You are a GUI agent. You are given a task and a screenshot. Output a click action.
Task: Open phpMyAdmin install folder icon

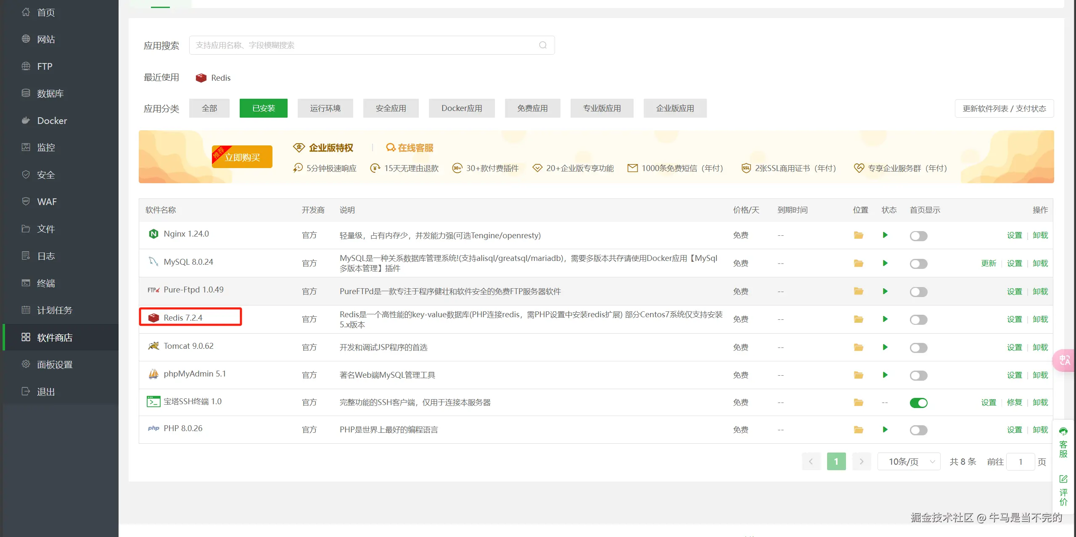859,375
